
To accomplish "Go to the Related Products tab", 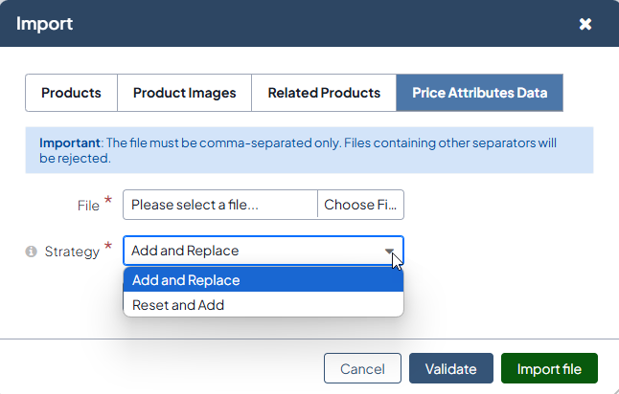I will pos(324,94).
